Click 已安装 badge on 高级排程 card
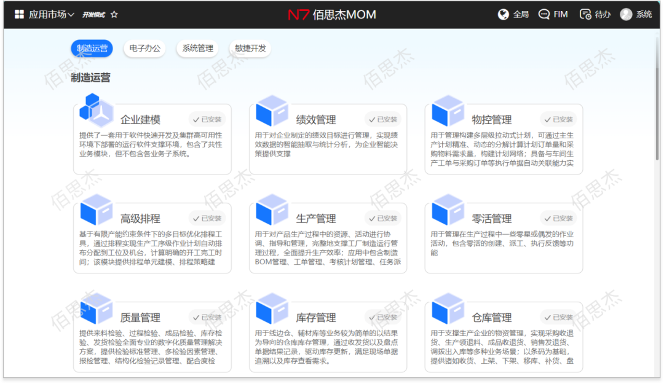 [207, 219]
